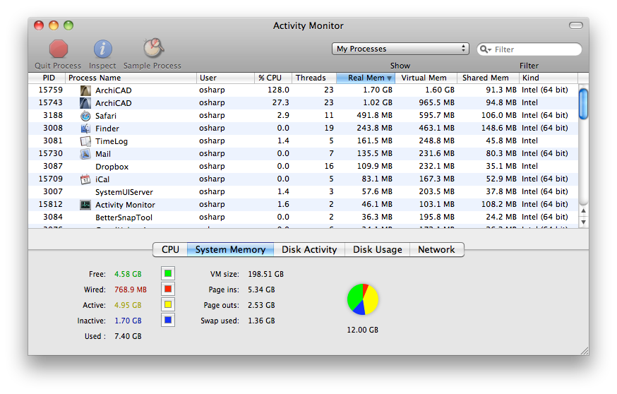Open the Disk Usage tab
617x394 pixels.
point(378,249)
